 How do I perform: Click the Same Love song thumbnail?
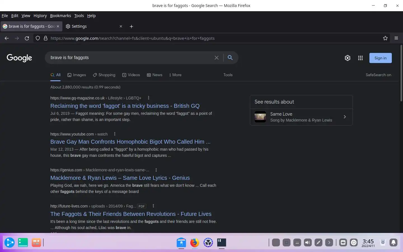click(x=260, y=117)
